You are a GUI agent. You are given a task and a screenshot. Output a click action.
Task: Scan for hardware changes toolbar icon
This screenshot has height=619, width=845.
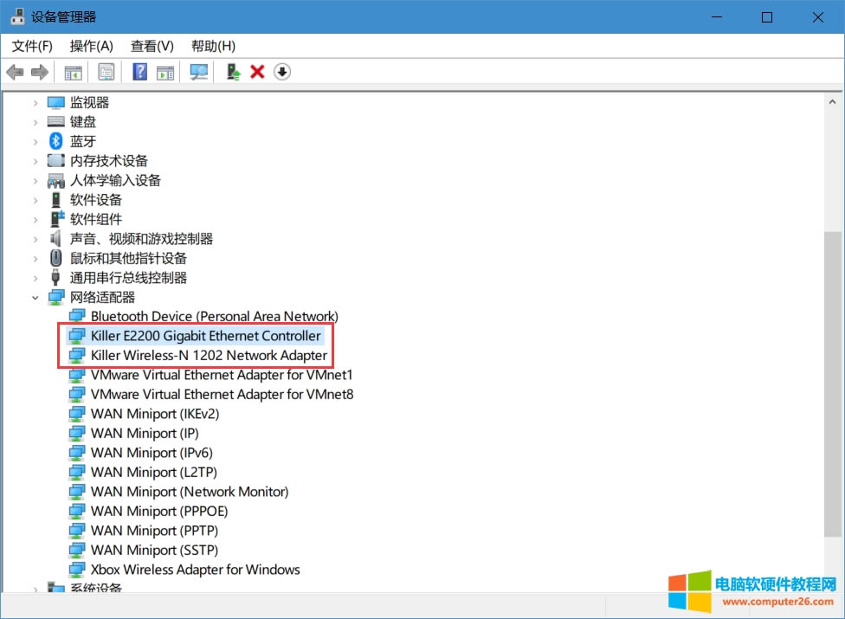click(199, 72)
